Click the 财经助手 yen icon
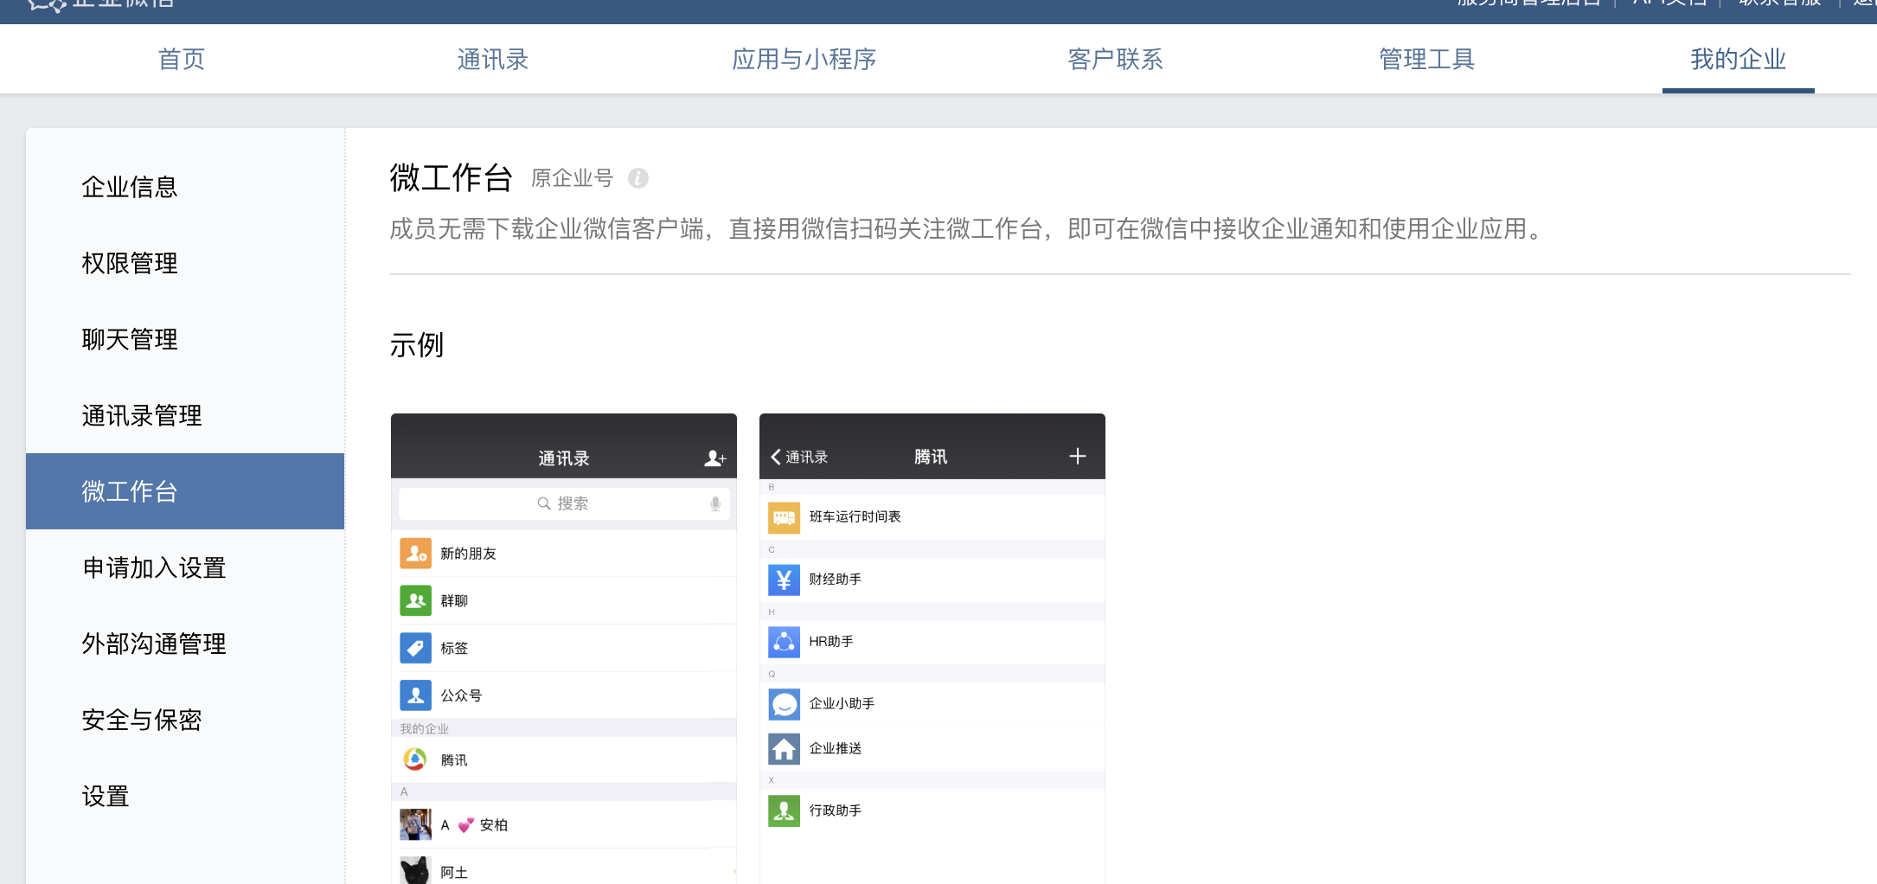 (785, 580)
